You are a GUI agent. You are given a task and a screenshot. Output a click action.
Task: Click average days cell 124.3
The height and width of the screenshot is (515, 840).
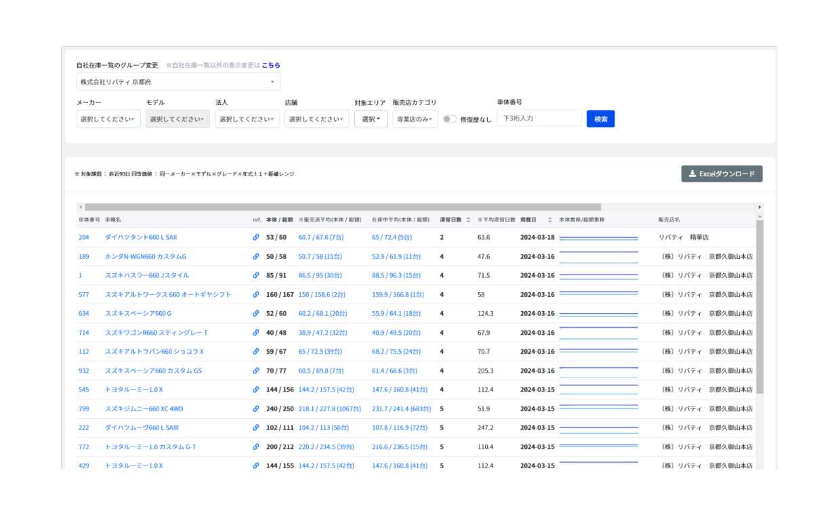(x=486, y=314)
